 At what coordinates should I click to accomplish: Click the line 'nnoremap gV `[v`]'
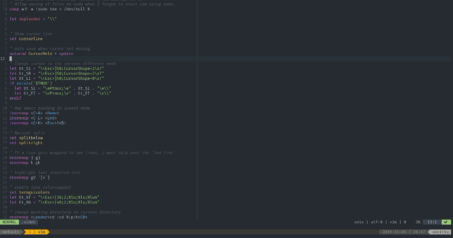29,178
